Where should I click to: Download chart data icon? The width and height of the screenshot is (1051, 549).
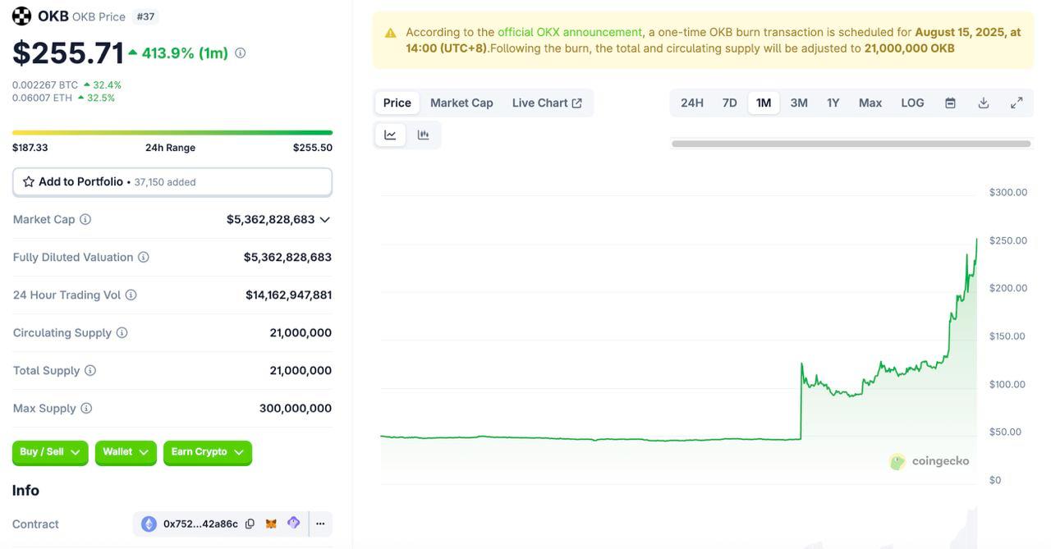click(983, 103)
